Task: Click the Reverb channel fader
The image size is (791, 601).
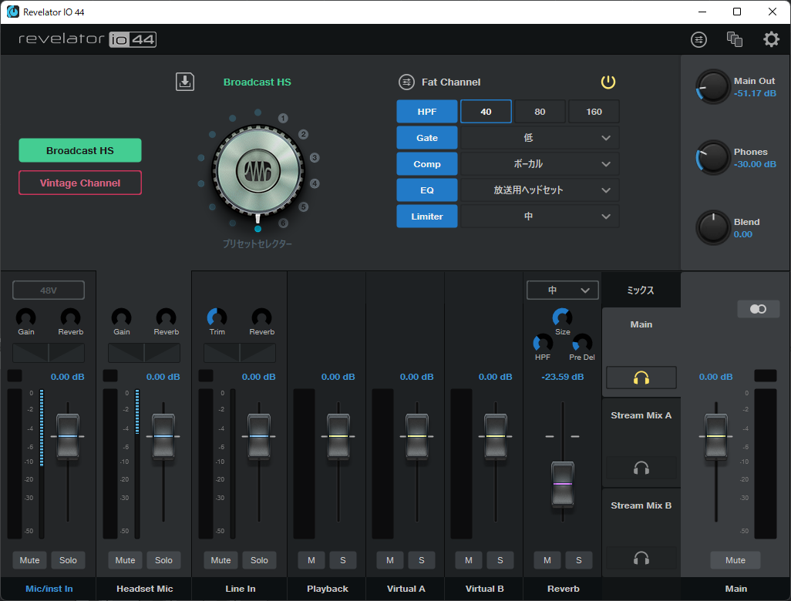Action: point(563,483)
